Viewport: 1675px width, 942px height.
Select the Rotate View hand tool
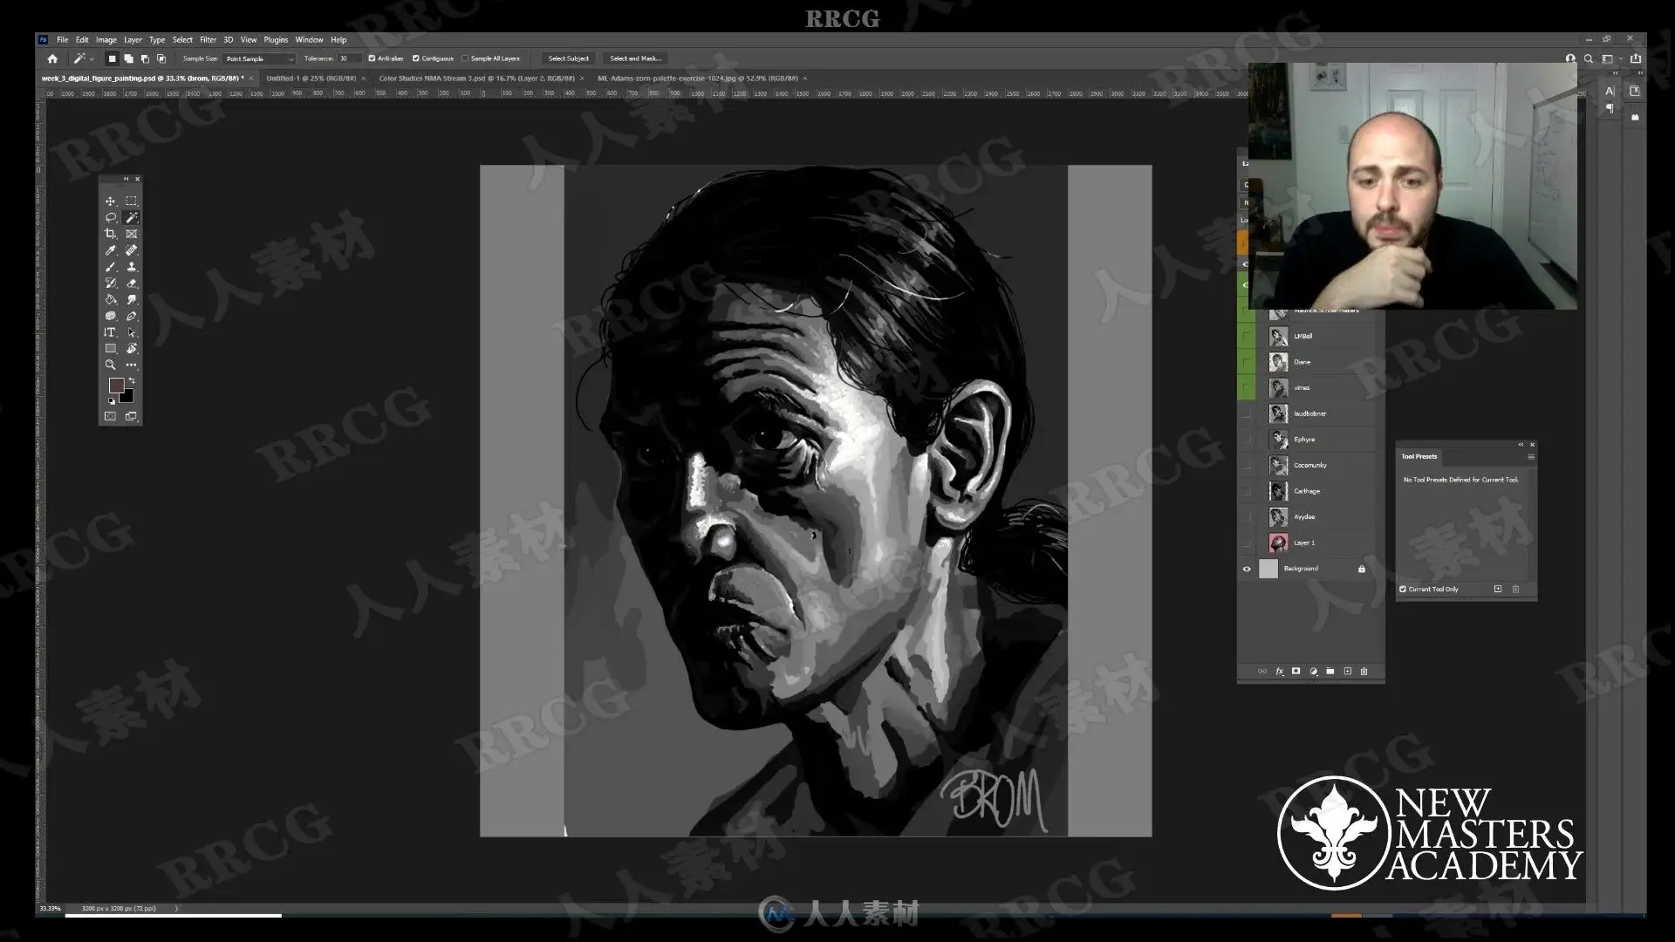pyautogui.click(x=132, y=349)
